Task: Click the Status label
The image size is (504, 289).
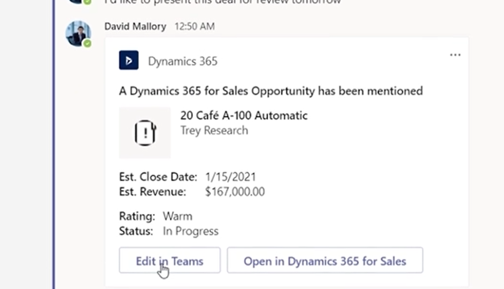Action: pos(136,231)
